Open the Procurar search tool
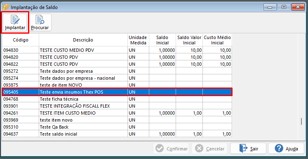The width and height of the screenshot is (308, 159). tap(40, 22)
